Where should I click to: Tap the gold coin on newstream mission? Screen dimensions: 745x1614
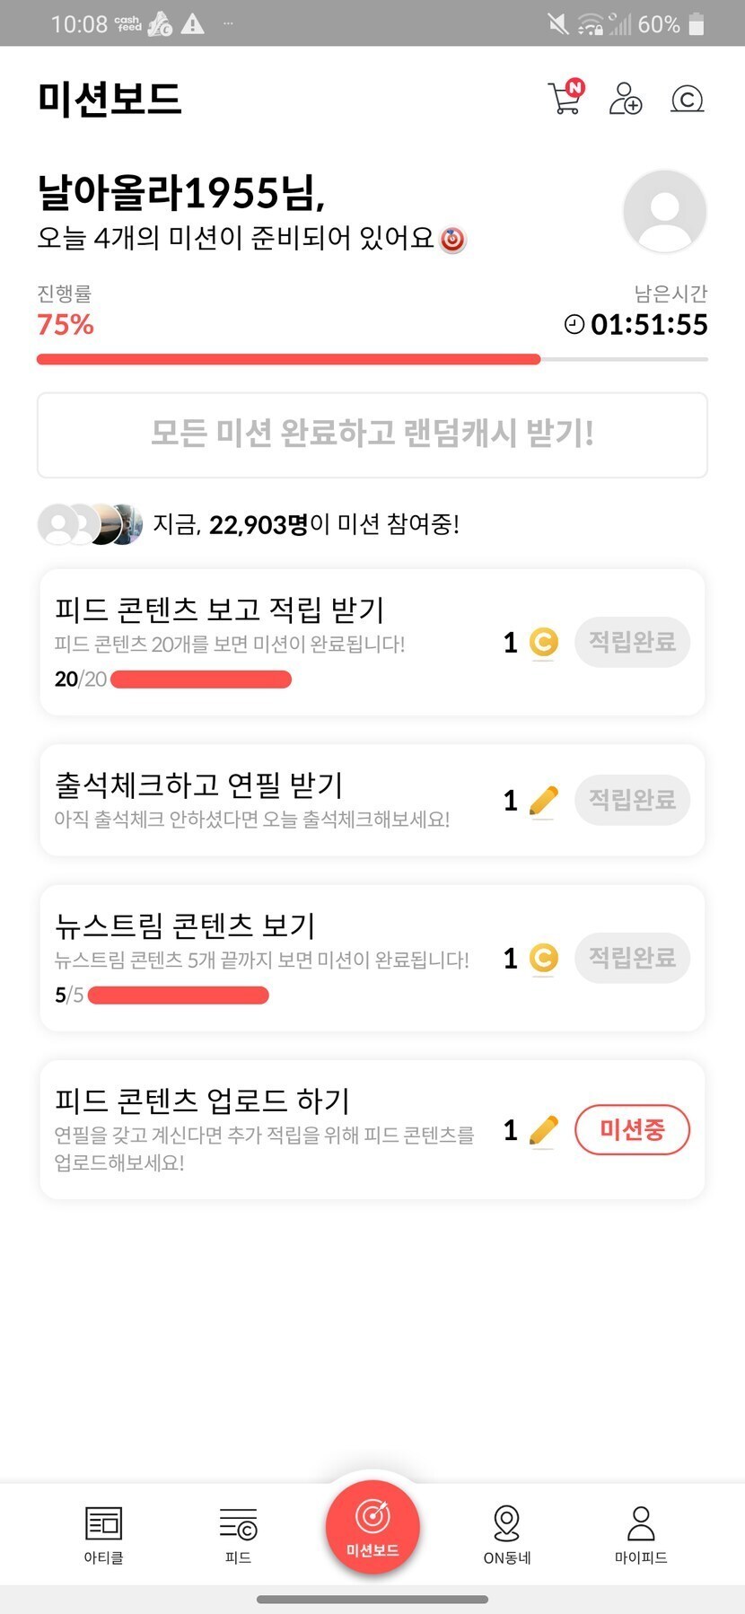point(543,959)
